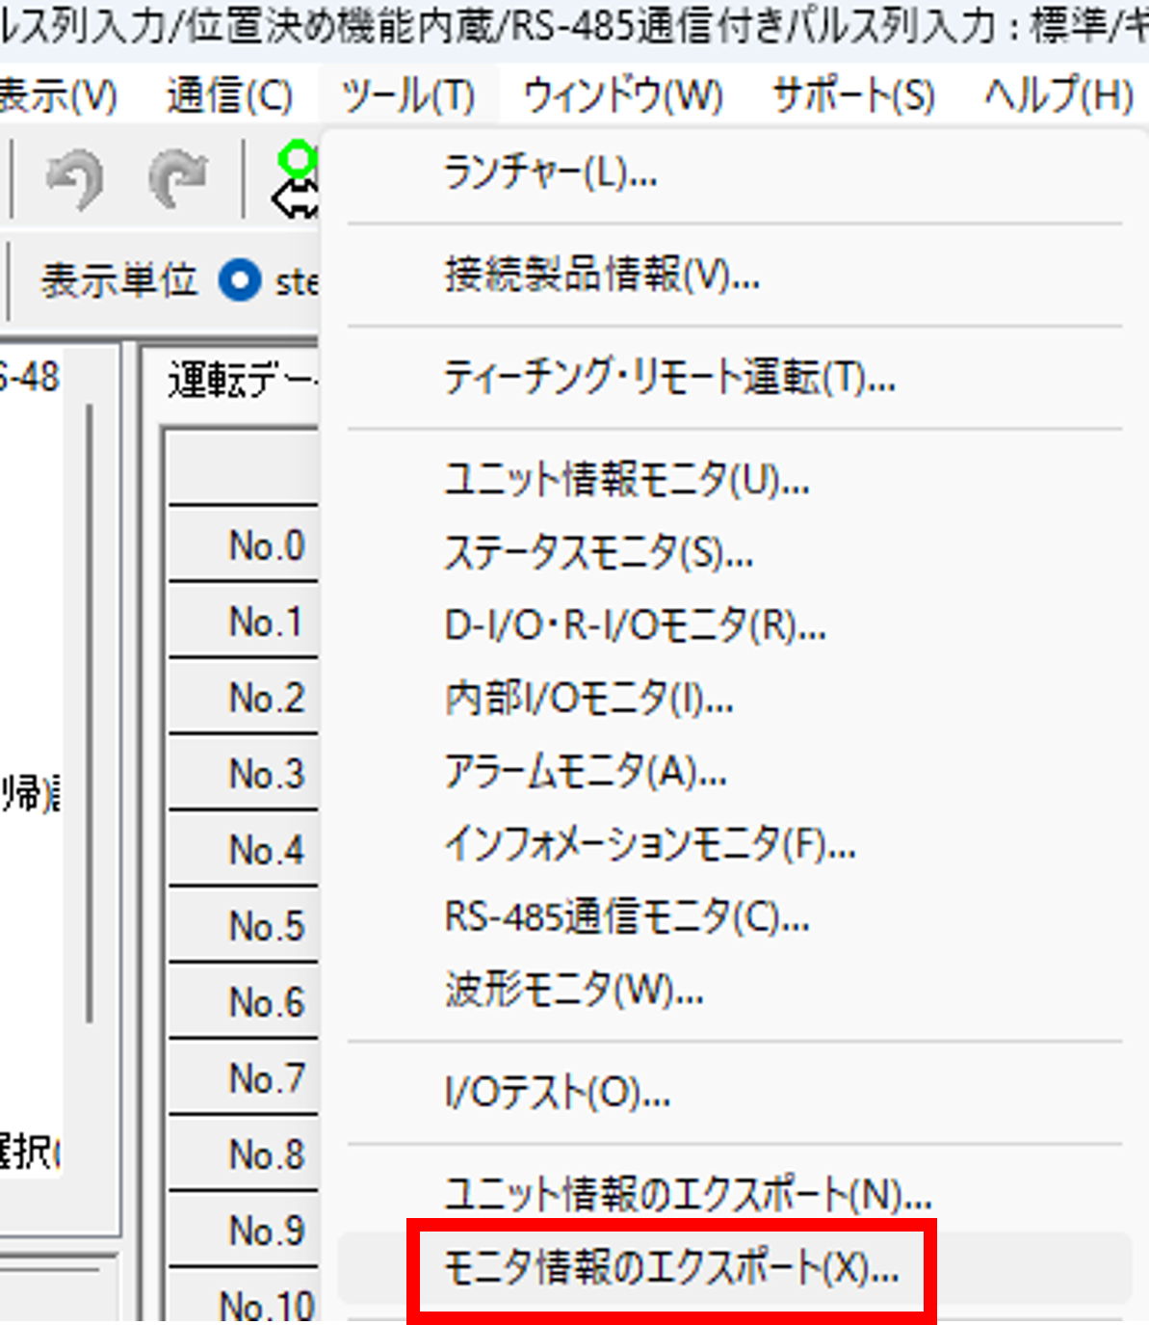The width and height of the screenshot is (1149, 1325).
Task: Select row header No.6
Action: (244, 1001)
